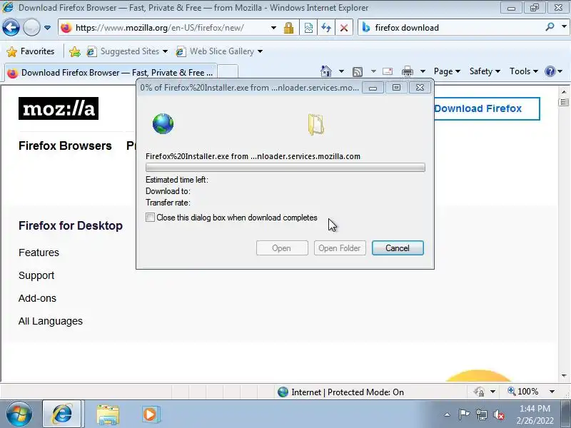This screenshot has height=428, width=571.
Task: Run search with the magnifier icon
Action: pos(550,27)
